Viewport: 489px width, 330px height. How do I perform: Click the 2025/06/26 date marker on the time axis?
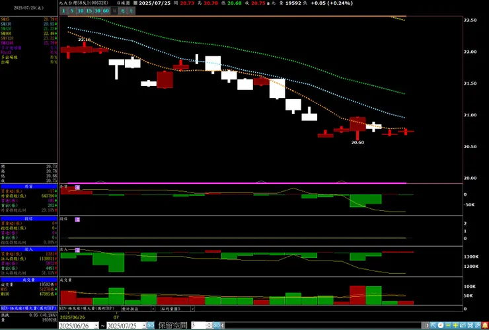pos(71,317)
